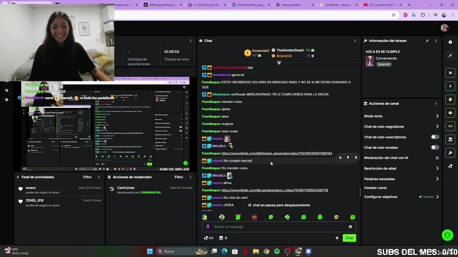Open the tiktokers_espanolas TikTok link
Screen dimensions: 458x257
pyautogui.click(x=277, y=153)
